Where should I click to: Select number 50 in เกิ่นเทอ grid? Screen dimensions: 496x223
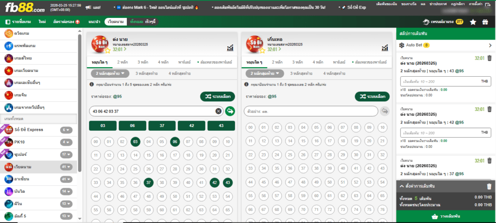(330, 182)
